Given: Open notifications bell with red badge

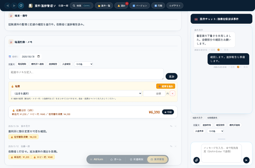Looking at the screenshot, I should pos(121,6).
